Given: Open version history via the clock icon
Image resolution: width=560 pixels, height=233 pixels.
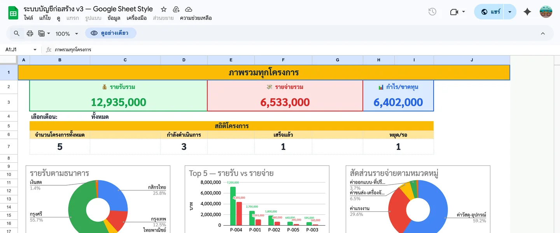Looking at the screenshot, I should pyautogui.click(x=432, y=12).
